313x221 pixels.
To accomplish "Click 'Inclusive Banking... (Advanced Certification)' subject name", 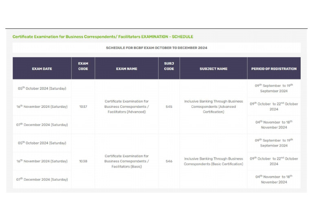I will [214, 107].
